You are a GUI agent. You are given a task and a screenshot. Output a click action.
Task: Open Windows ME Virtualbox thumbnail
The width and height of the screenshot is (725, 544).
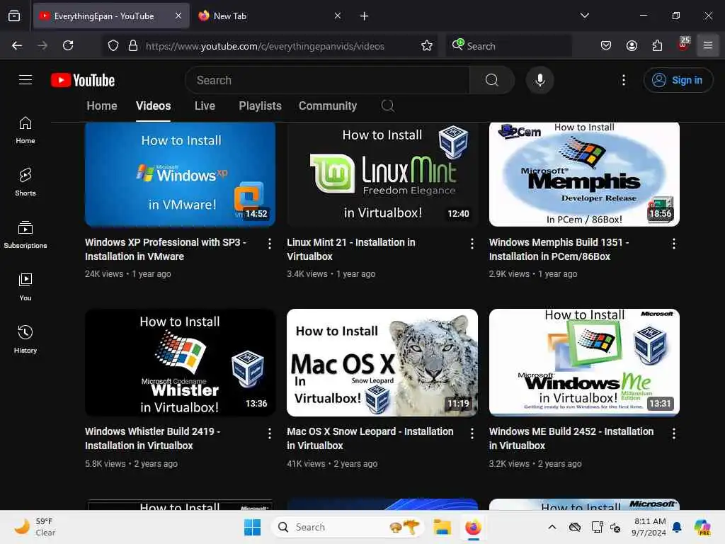(x=584, y=363)
